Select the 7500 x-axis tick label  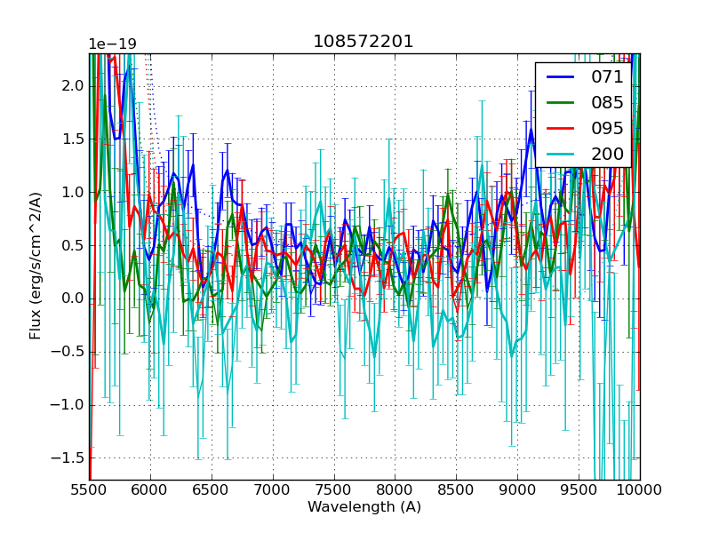(334, 489)
